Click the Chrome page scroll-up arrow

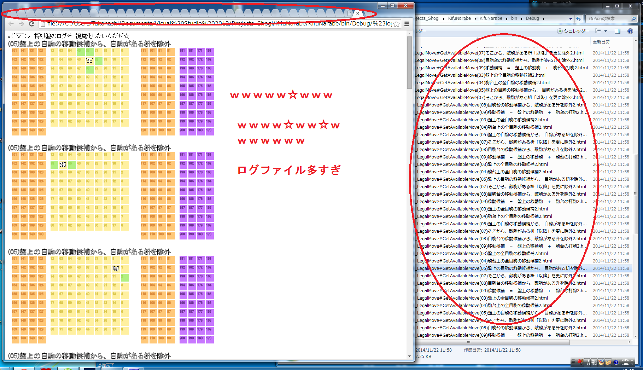point(409,34)
